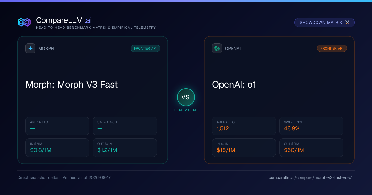
Task: Click OpenAI SWE-Bench 48.9% stat tile
Action: tap(311, 126)
